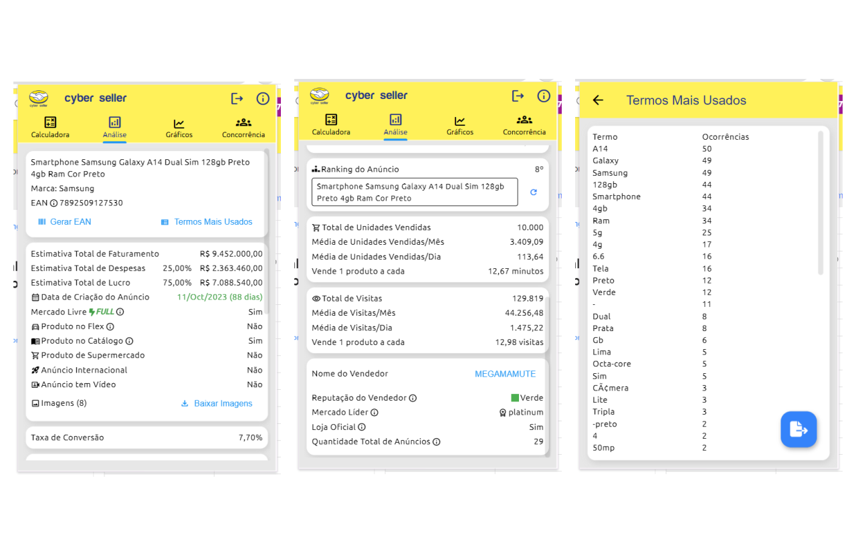This screenshot has width=856, height=535.
Task: Click info icon in middle panel header
Action: coord(544,96)
